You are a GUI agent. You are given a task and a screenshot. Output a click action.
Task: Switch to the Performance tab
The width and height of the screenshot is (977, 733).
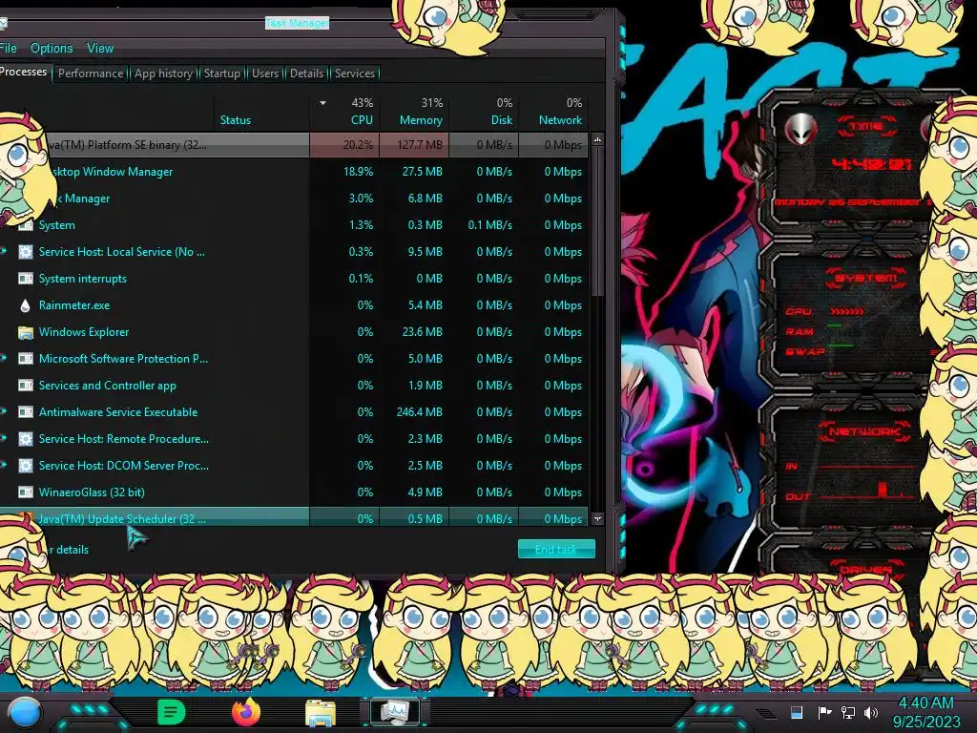click(91, 73)
